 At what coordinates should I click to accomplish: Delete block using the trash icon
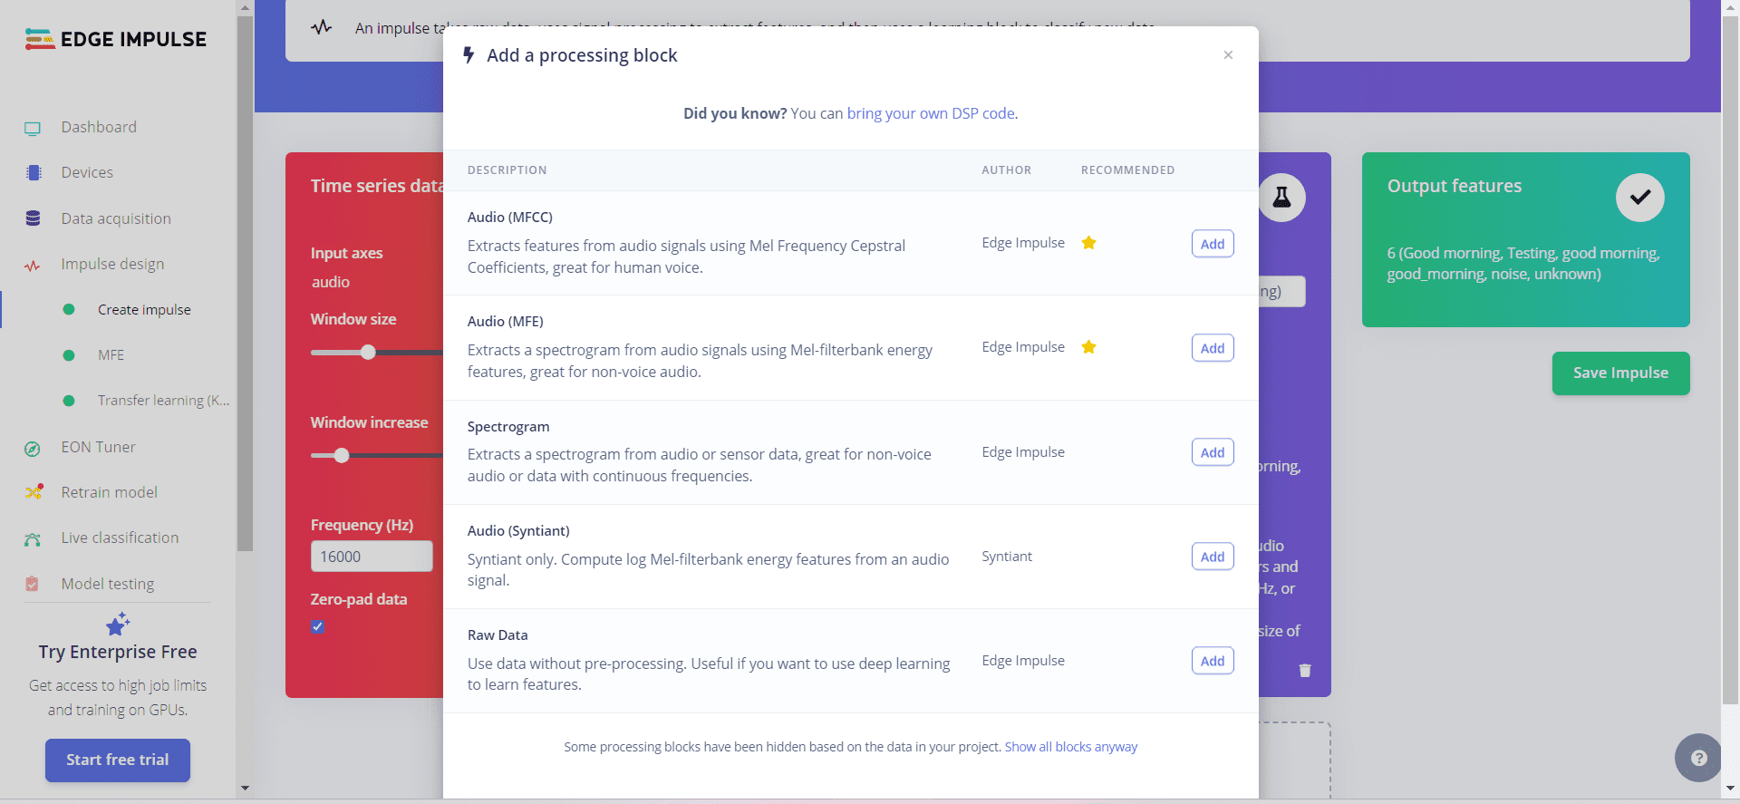[1305, 671]
